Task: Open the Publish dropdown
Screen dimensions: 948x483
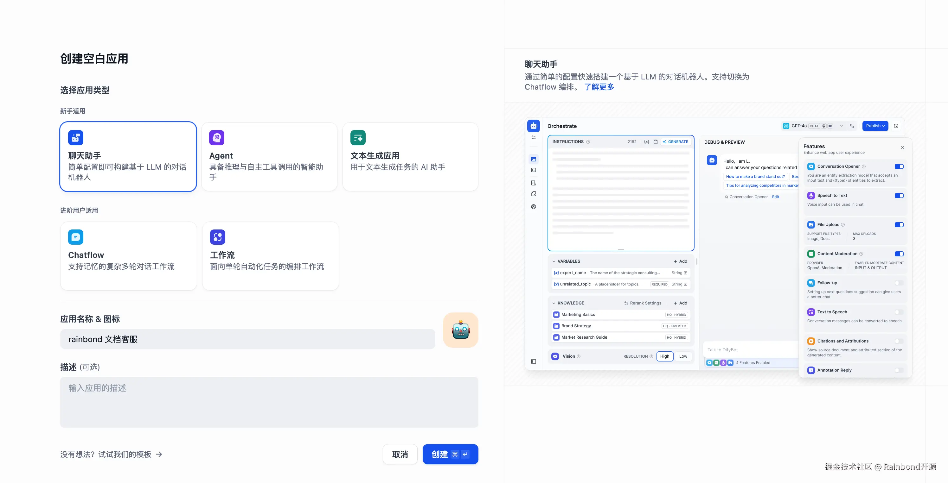Action: pos(875,126)
